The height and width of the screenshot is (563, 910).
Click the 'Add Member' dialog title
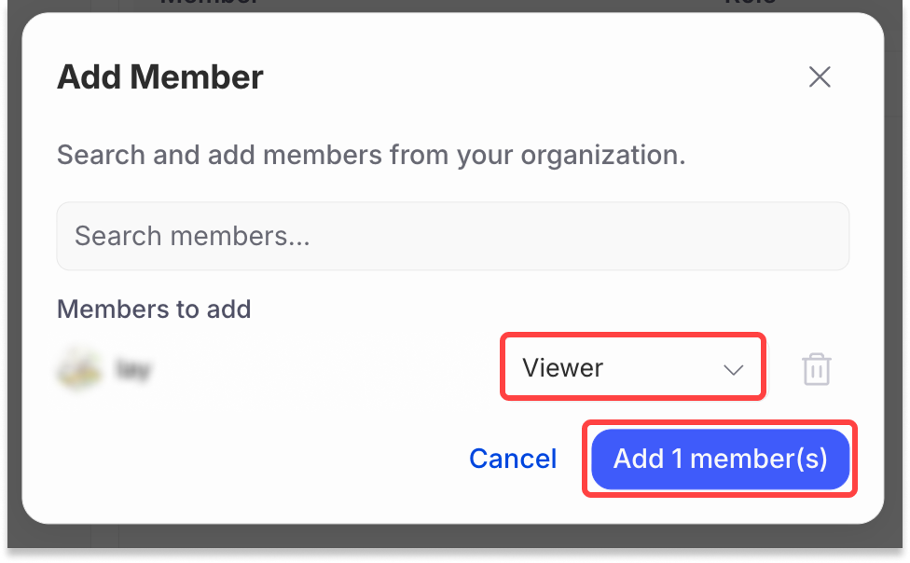pos(160,77)
